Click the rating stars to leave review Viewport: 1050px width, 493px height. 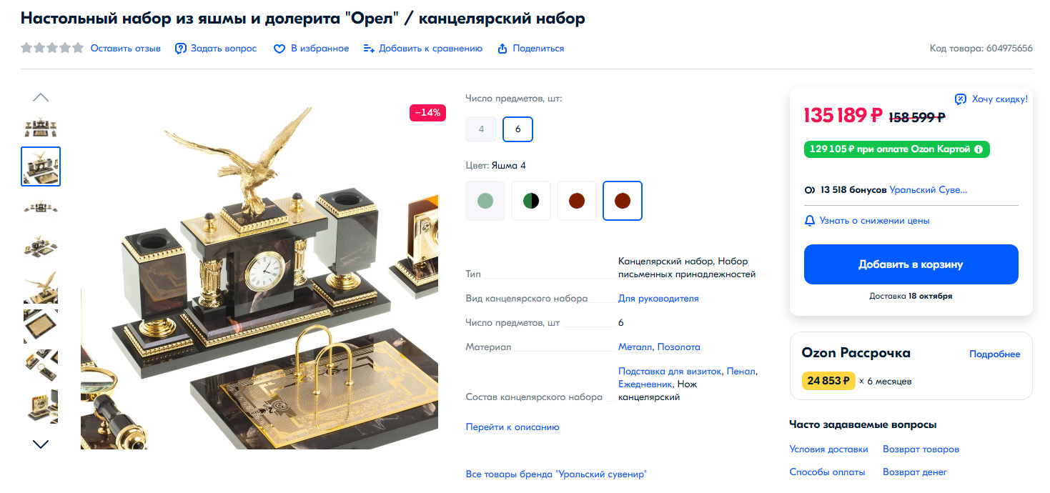tap(52, 49)
